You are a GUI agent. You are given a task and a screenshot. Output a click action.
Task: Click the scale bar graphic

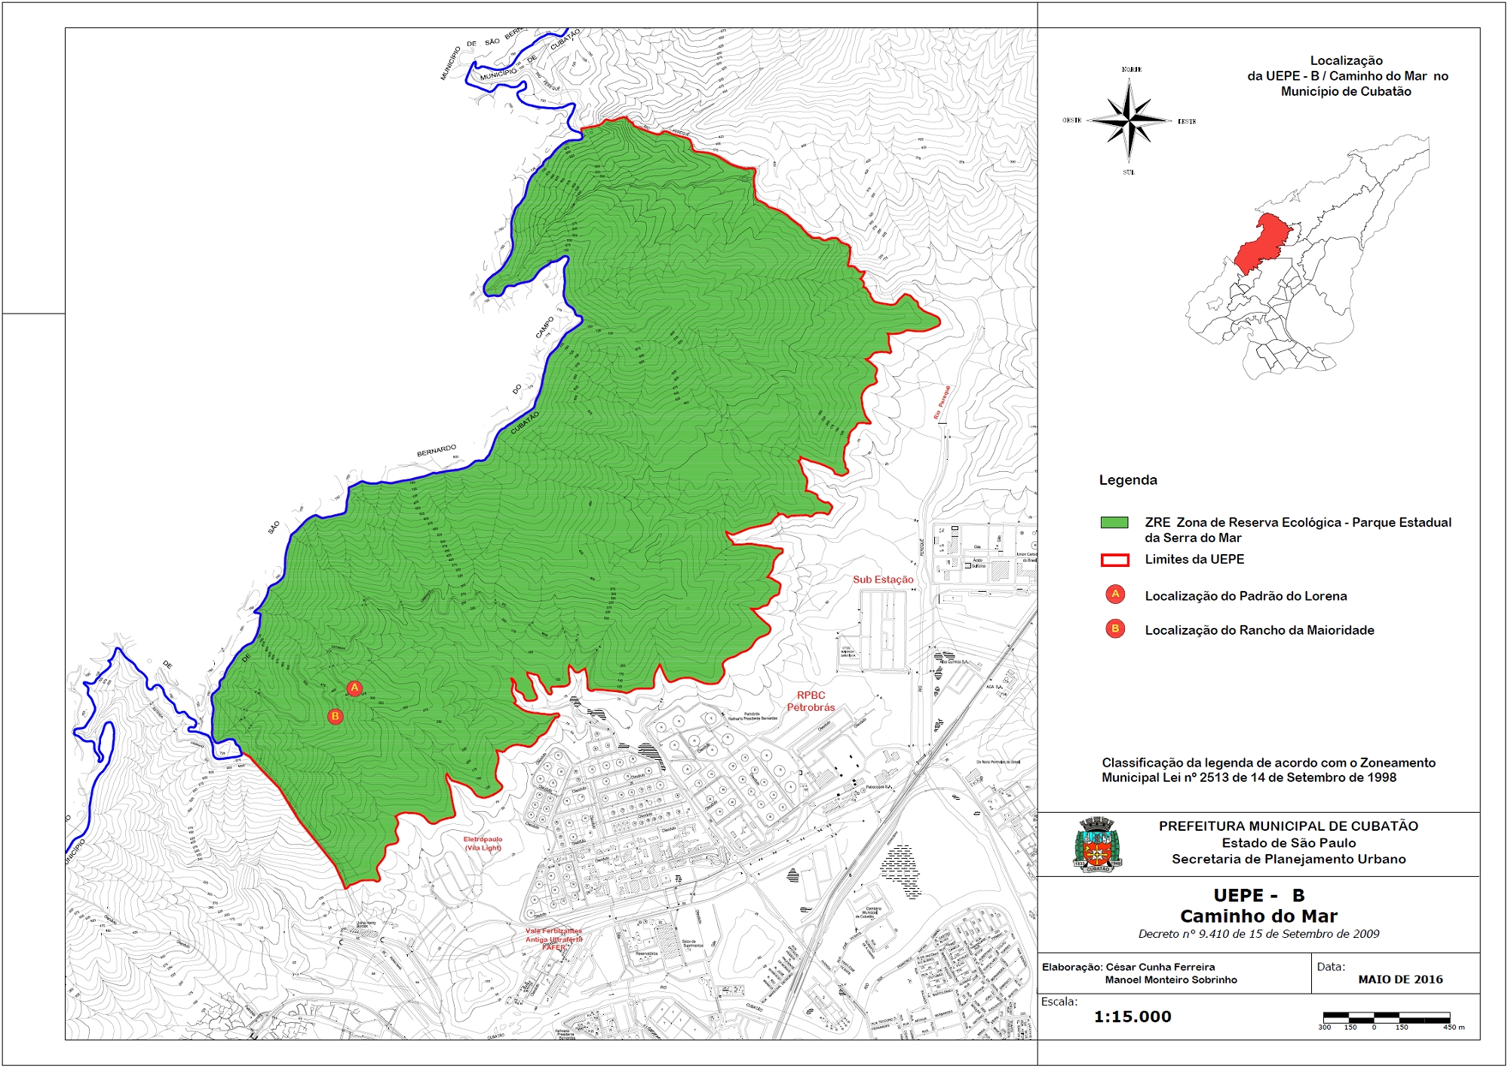1386,1017
